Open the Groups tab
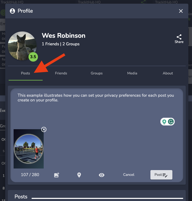 [97, 73]
